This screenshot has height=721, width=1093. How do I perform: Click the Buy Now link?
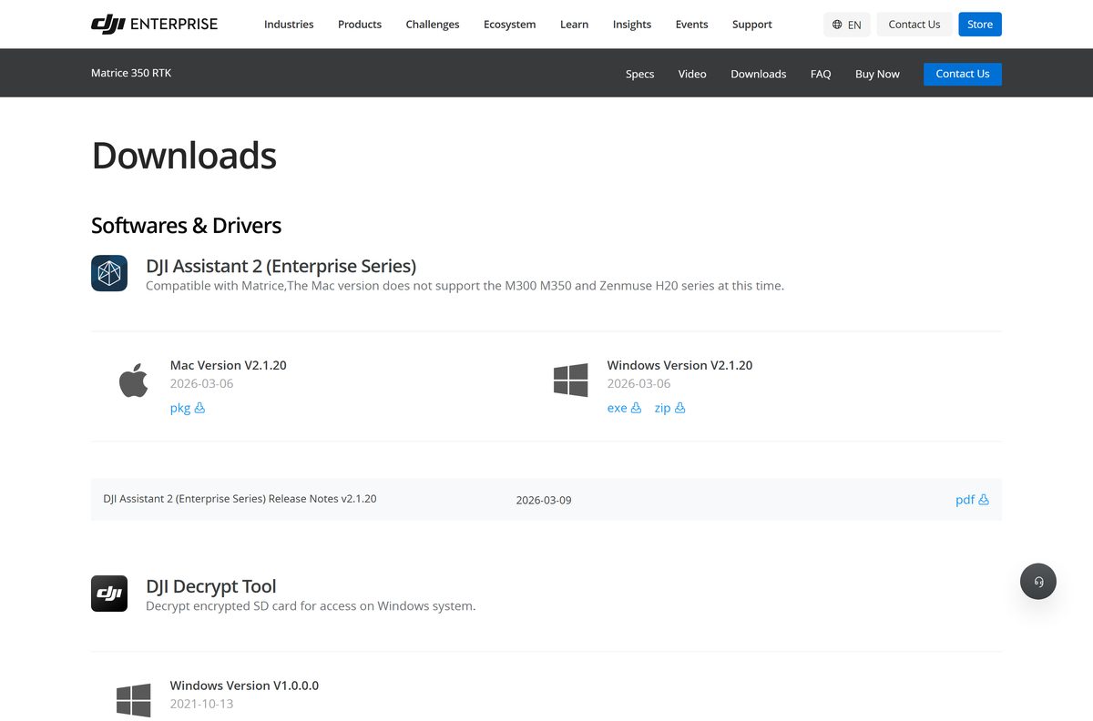(x=877, y=74)
